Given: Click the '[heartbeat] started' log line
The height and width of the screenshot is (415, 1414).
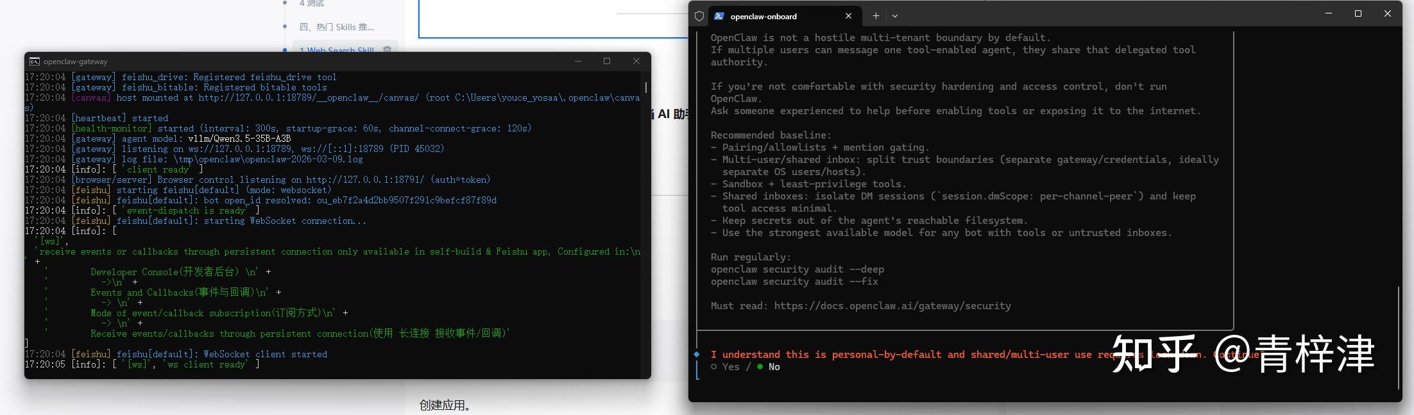Looking at the screenshot, I should (96, 118).
